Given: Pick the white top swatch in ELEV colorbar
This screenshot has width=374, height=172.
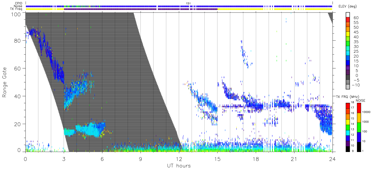Looking at the screenshot, I should pyautogui.click(x=348, y=15).
